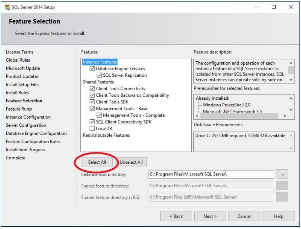Click the Unselect All button

tap(131, 162)
